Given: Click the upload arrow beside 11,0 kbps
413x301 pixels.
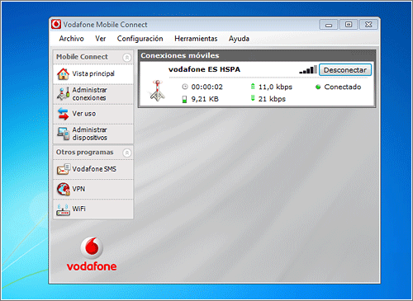Looking at the screenshot, I should (253, 87).
